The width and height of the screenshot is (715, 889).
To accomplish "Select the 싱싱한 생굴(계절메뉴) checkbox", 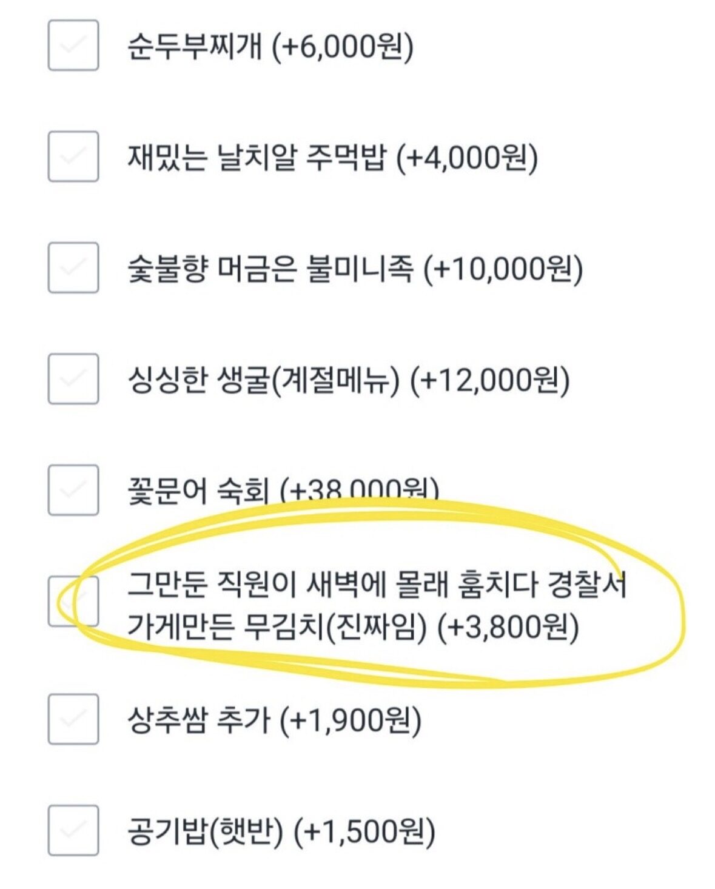I will (73, 379).
